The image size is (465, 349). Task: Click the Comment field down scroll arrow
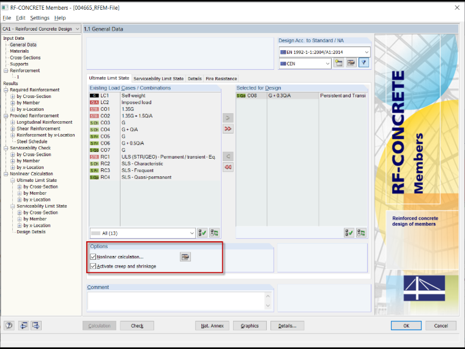(x=268, y=306)
